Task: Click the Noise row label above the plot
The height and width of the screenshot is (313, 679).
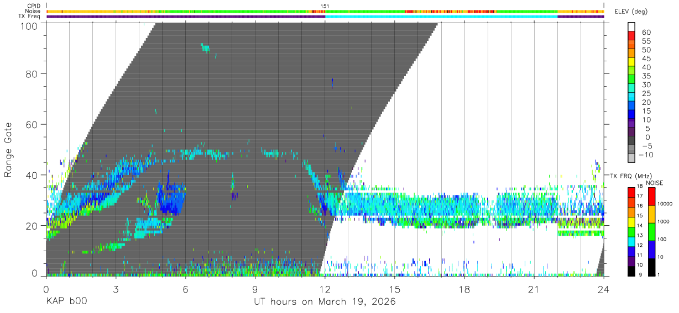Action: click(x=33, y=11)
